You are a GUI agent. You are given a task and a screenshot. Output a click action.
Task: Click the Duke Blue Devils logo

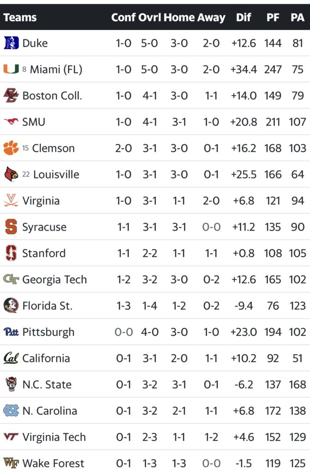click(x=11, y=43)
